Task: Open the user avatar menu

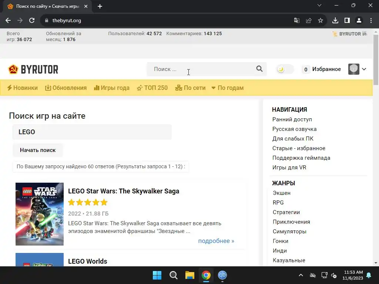Action: pyautogui.click(x=353, y=69)
